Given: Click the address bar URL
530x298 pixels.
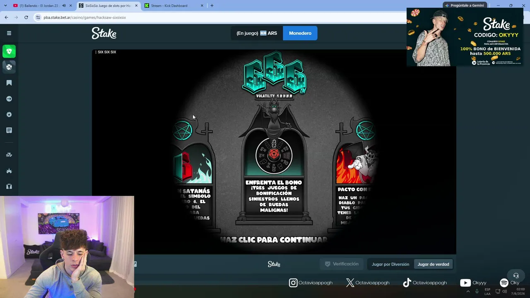Looking at the screenshot, I should tap(85, 17).
